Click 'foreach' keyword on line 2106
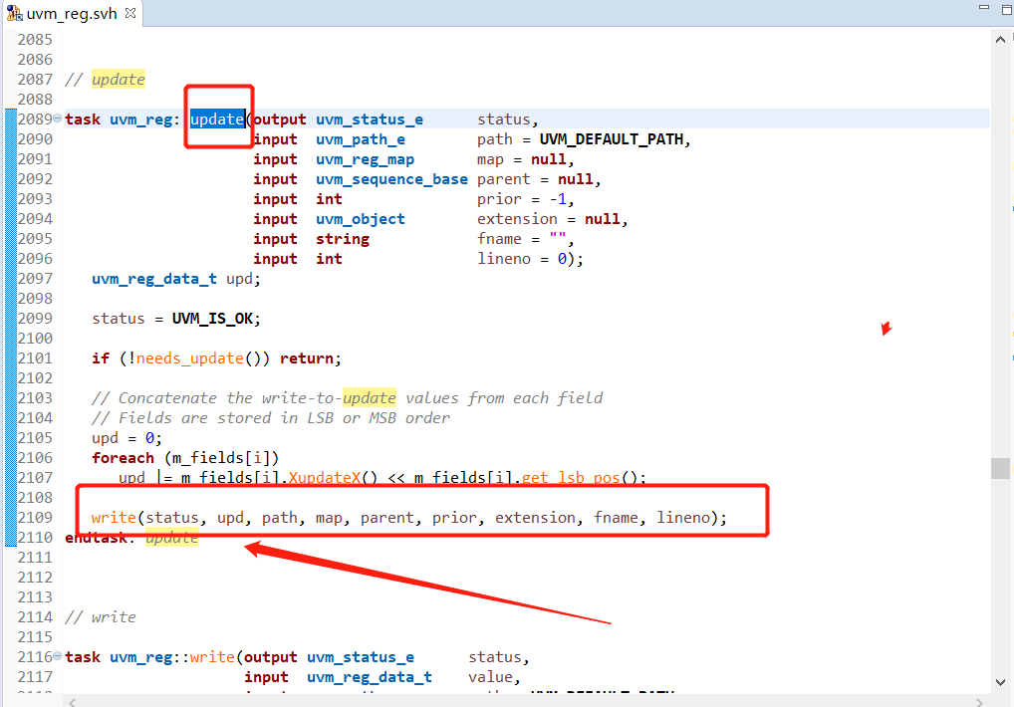This screenshot has width=1014, height=707. (x=123, y=458)
